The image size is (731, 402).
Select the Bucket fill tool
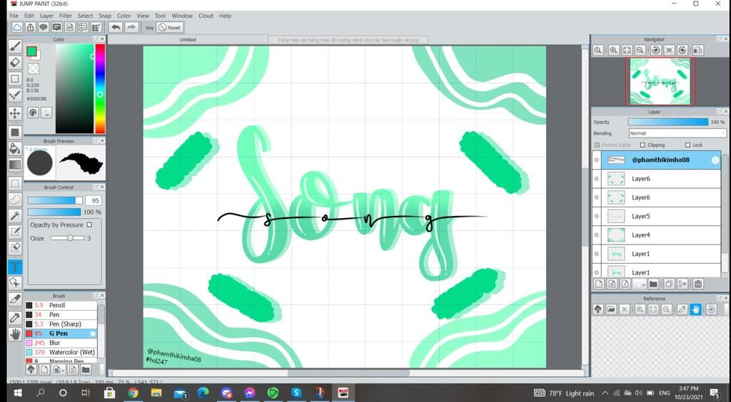(15, 149)
